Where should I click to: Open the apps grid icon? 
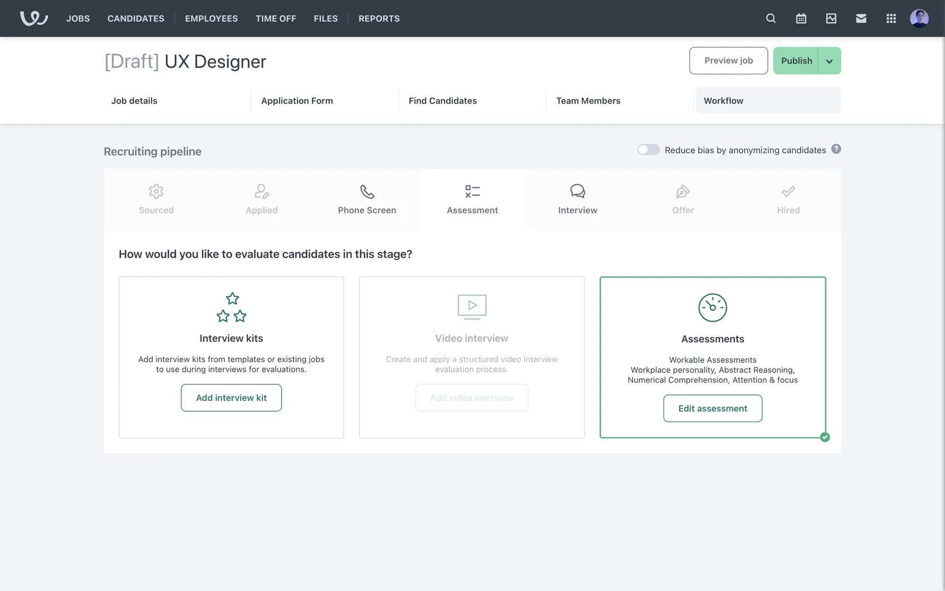(x=891, y=18)
